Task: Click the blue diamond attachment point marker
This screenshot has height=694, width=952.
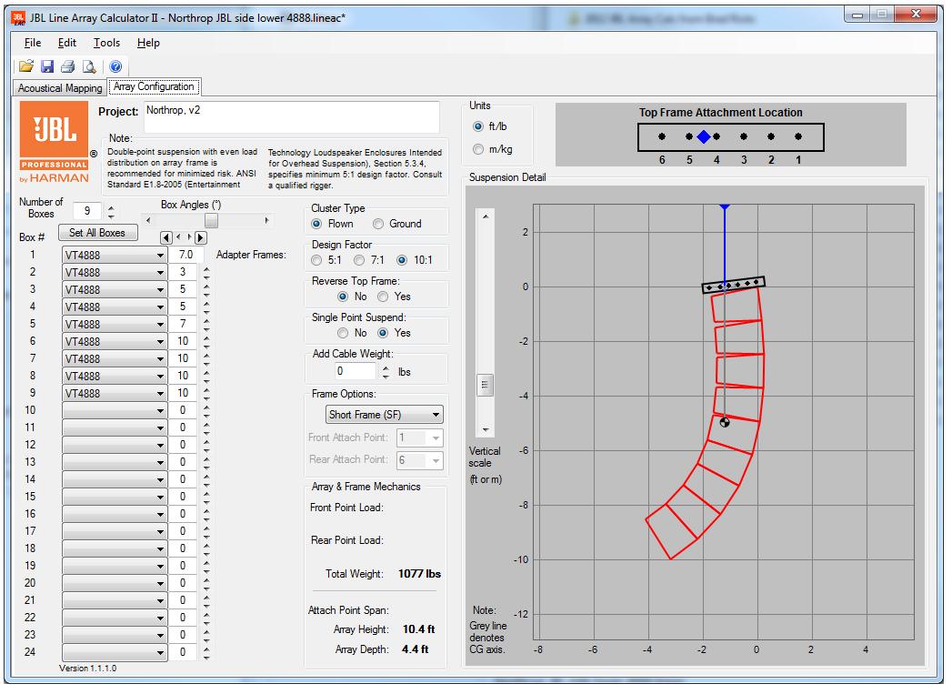Action: pos(703,136)
